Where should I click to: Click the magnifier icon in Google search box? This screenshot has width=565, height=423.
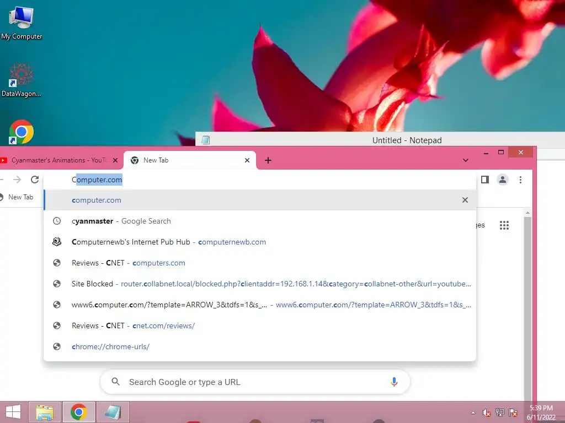[116, 382]
